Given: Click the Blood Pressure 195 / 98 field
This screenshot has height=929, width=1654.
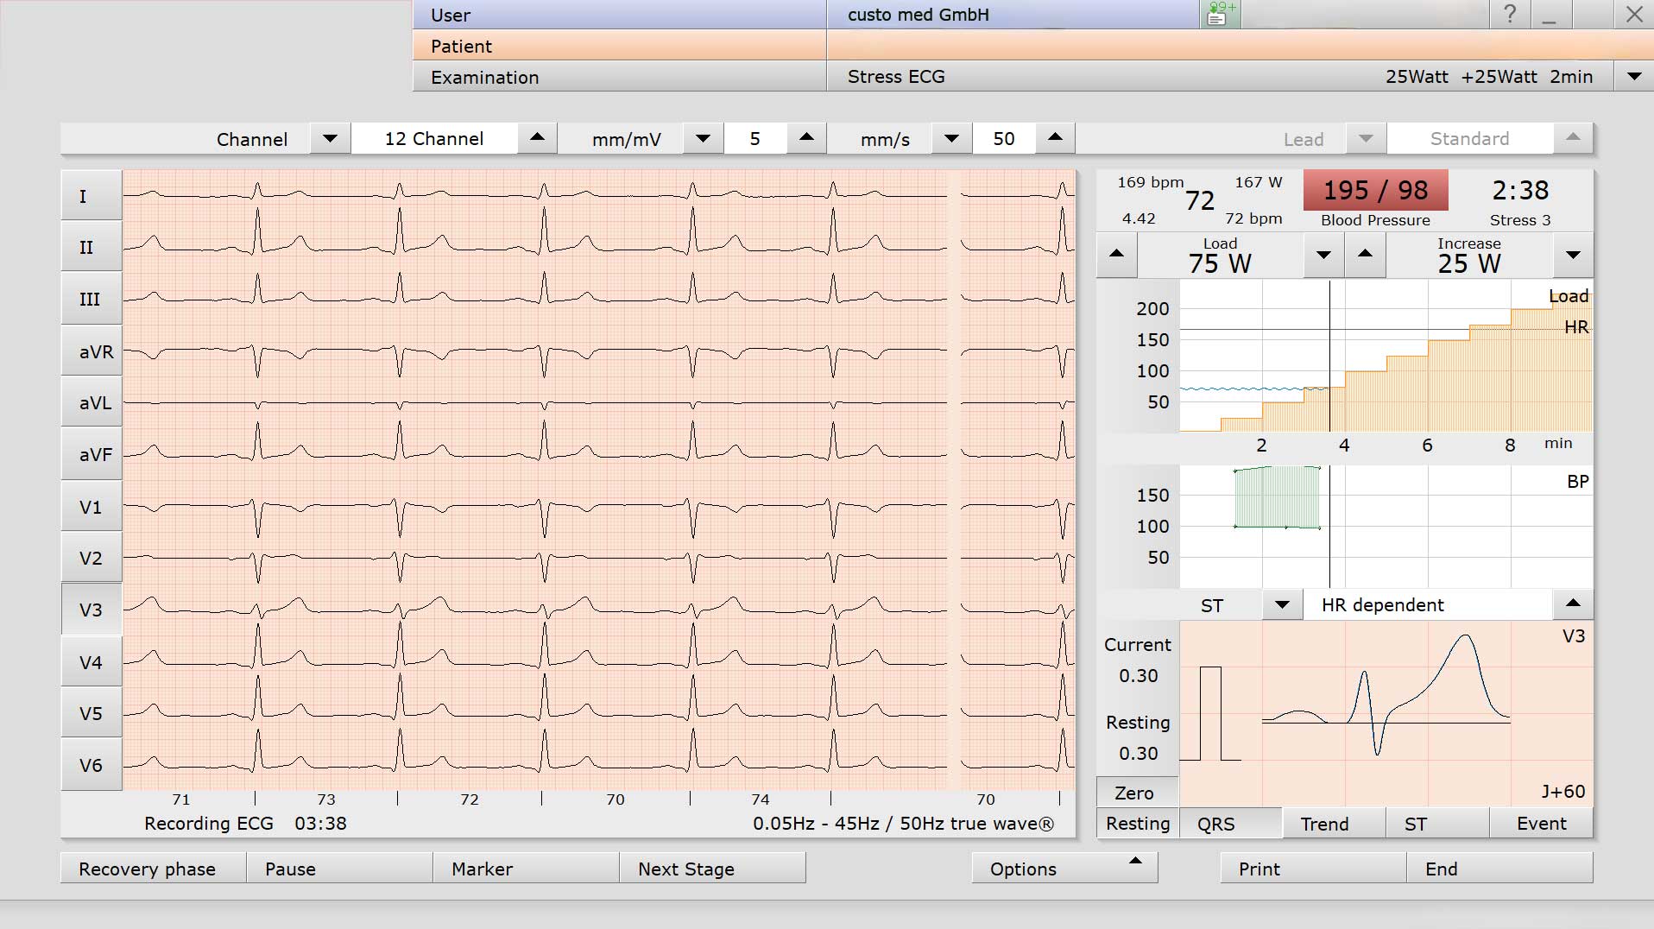Looking at the screenshot, I should pyautogui.click(x=1375, y=191).
